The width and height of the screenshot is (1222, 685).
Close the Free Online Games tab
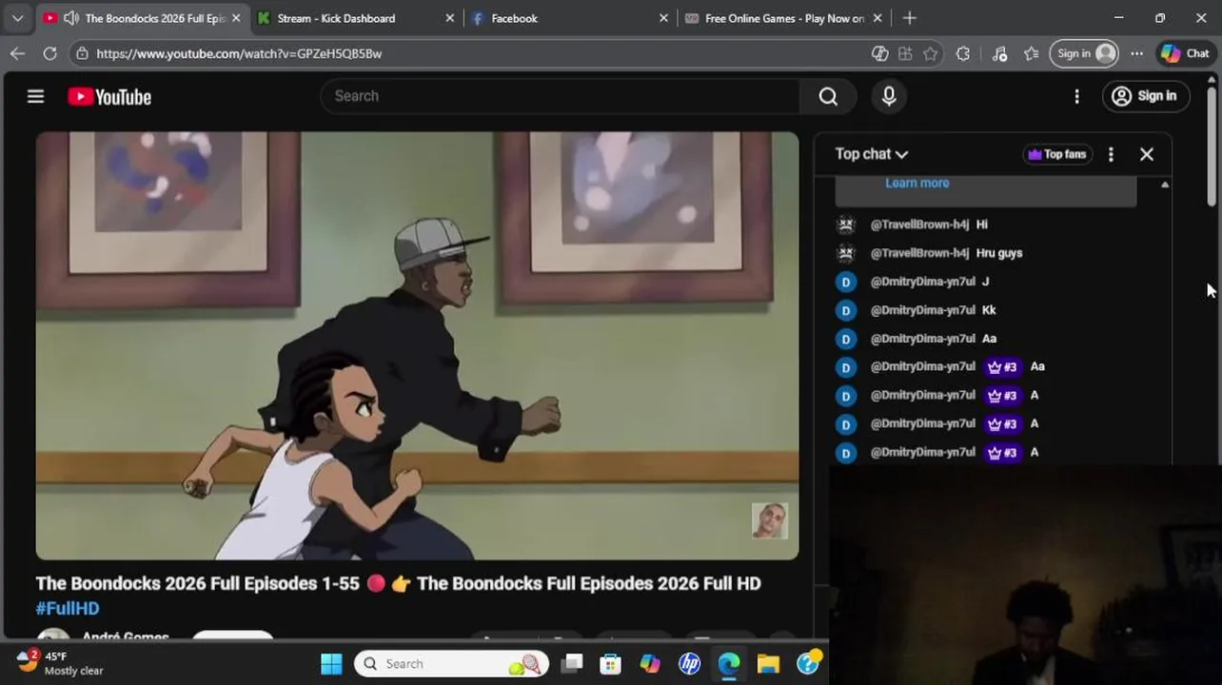(x=877, y=18)
